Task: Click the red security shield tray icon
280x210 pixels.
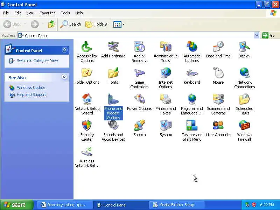Action: tap(254, 205)
